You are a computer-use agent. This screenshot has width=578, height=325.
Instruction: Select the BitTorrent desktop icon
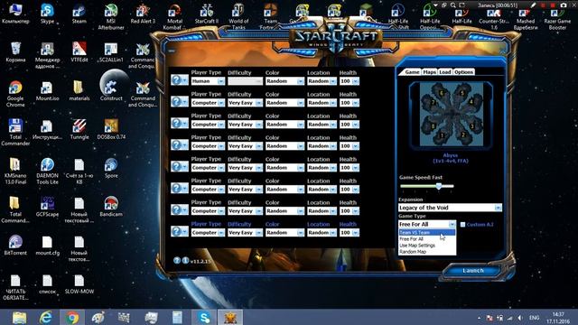pos(15,245)
